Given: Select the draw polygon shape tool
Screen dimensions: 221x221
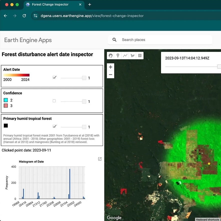Looking at the screenshot, I should click(x=132, y=55).
